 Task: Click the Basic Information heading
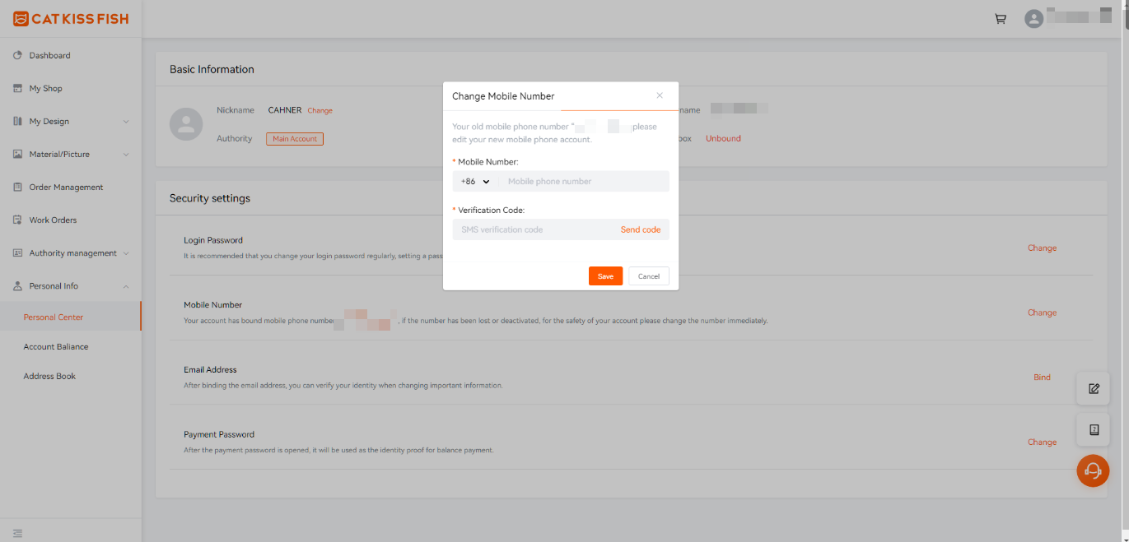pos(212,69)
